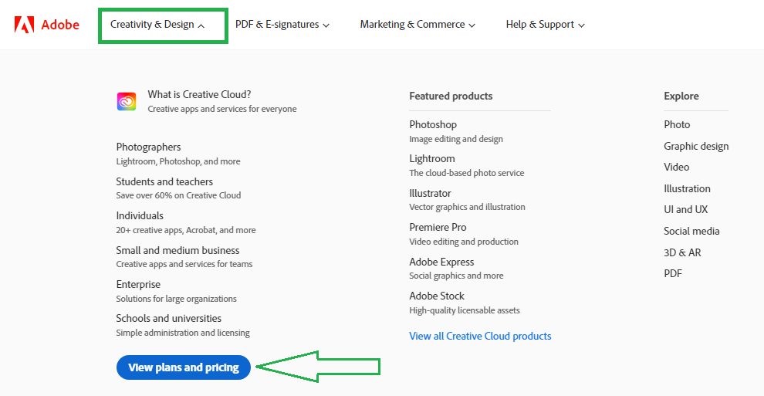Select Small and medium business
Image resolution: width=764 pixels, height=396 pixels.
point(177,250)
